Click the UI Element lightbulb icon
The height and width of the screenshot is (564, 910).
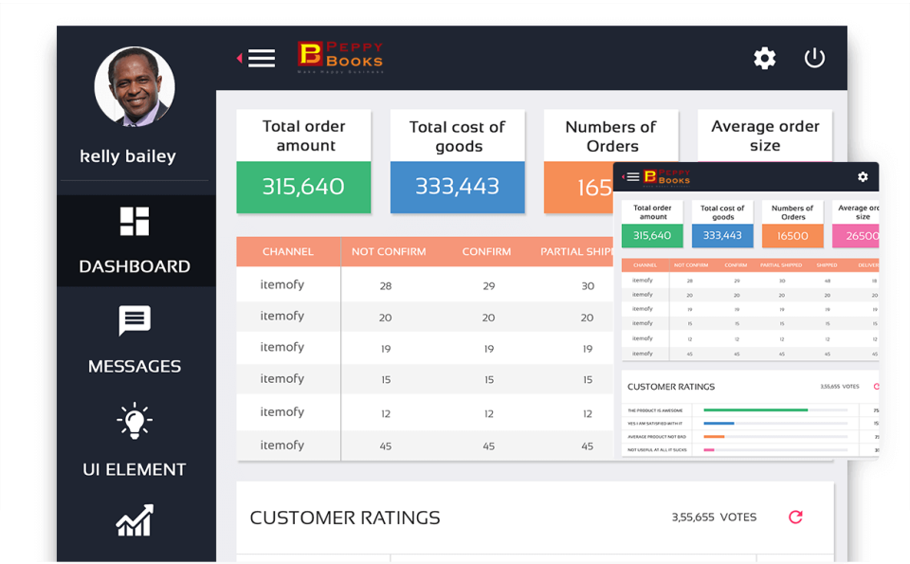point(135,421)
